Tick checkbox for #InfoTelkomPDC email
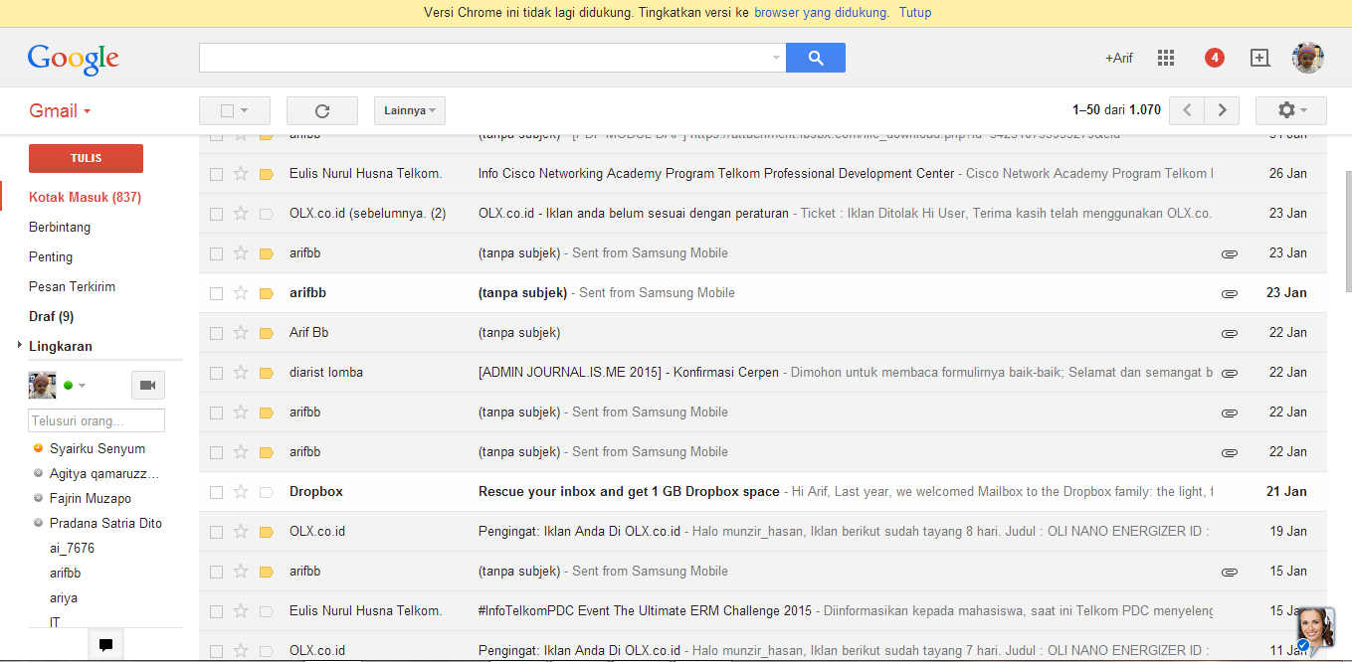 pos(216,611)
